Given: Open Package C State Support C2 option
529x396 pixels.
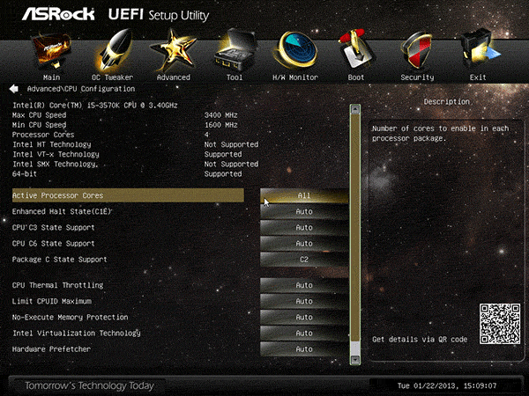Looking at the screenshot, I should point(303,260).
